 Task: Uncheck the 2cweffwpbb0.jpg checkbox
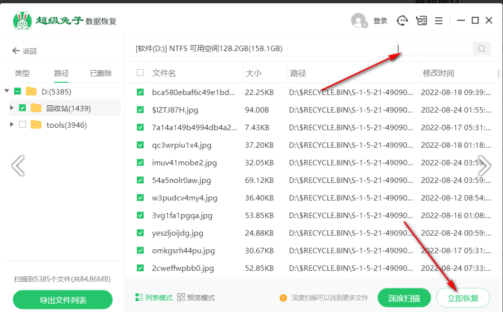click(x=140, y=268)
